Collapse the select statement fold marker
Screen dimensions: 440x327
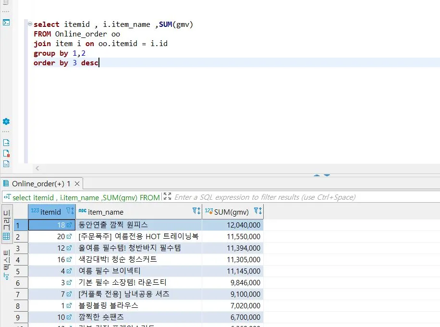pos(30,24)
